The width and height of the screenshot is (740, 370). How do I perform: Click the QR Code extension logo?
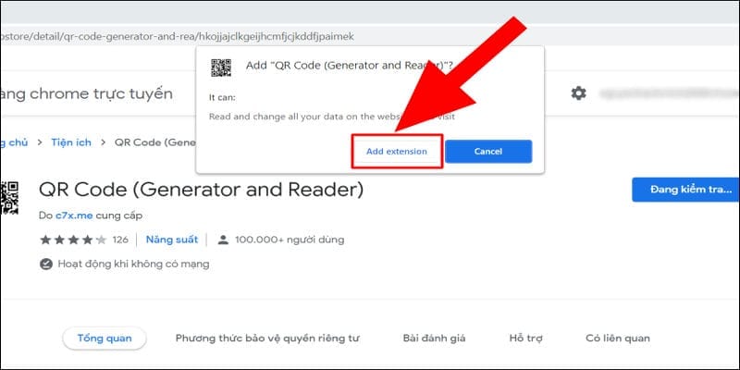pyautogui.click(x=9, y=197)
